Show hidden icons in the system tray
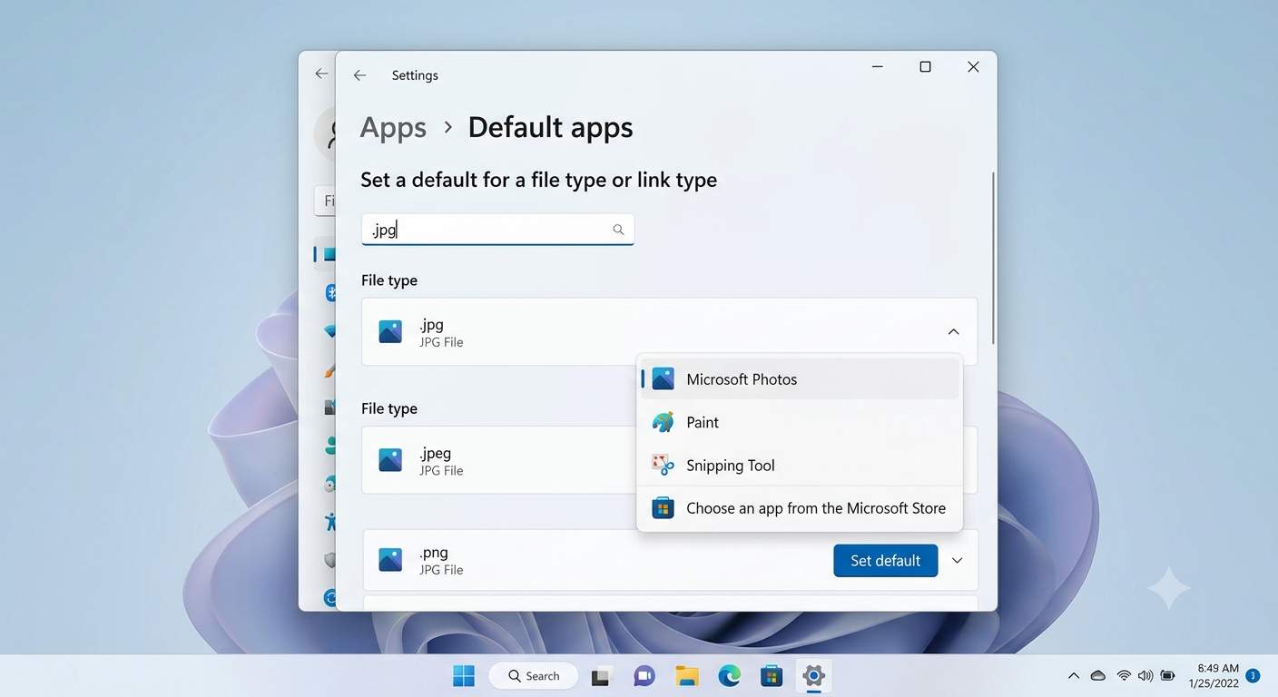1278x697 pixels. click(x=1074, y=676)
